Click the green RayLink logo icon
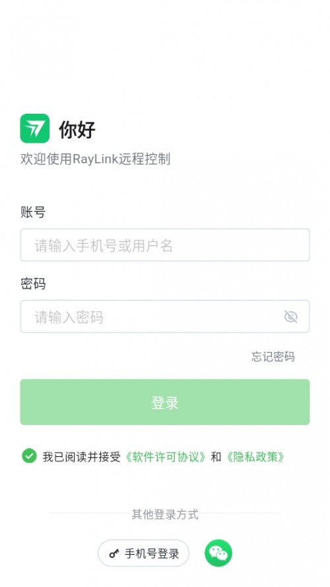 [35, 128]
